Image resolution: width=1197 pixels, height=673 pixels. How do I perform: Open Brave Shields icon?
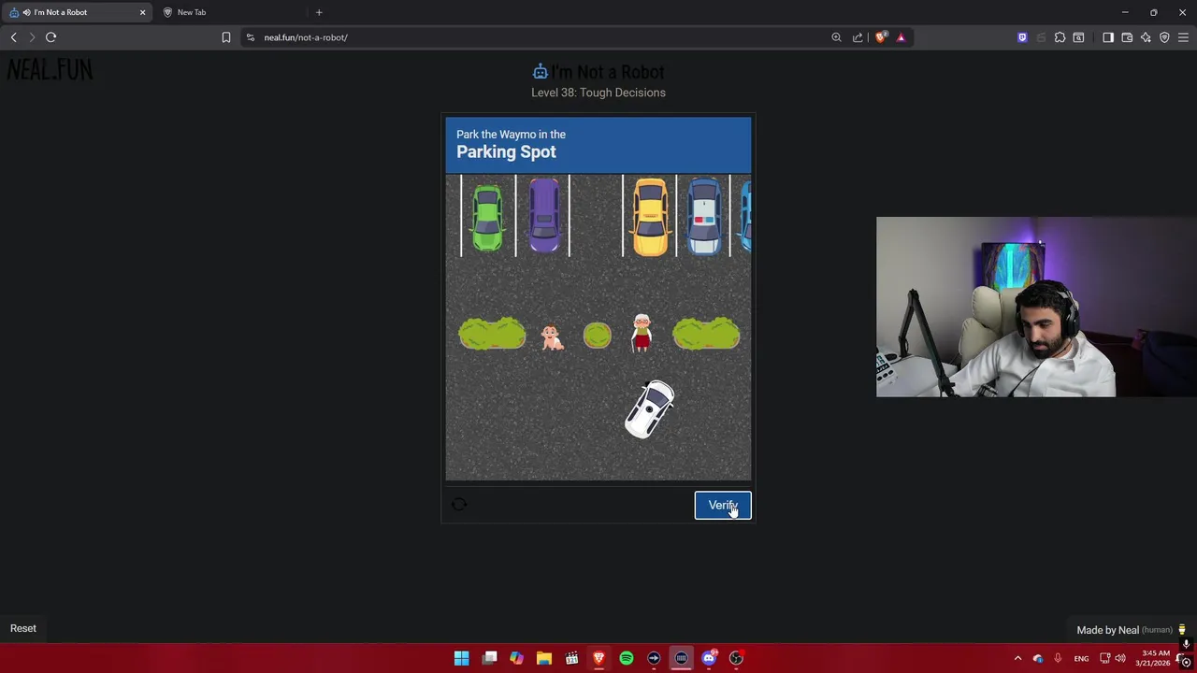[x=880, y=37]
